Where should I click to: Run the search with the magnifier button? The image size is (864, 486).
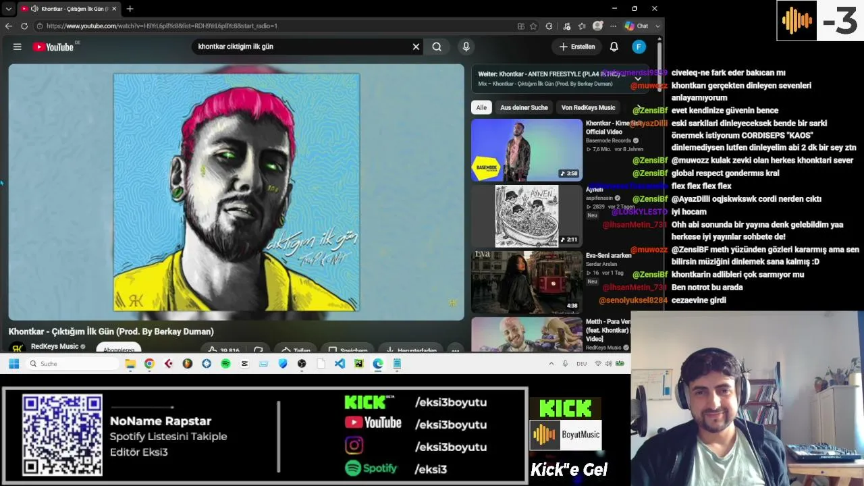[x=437, y=47]
